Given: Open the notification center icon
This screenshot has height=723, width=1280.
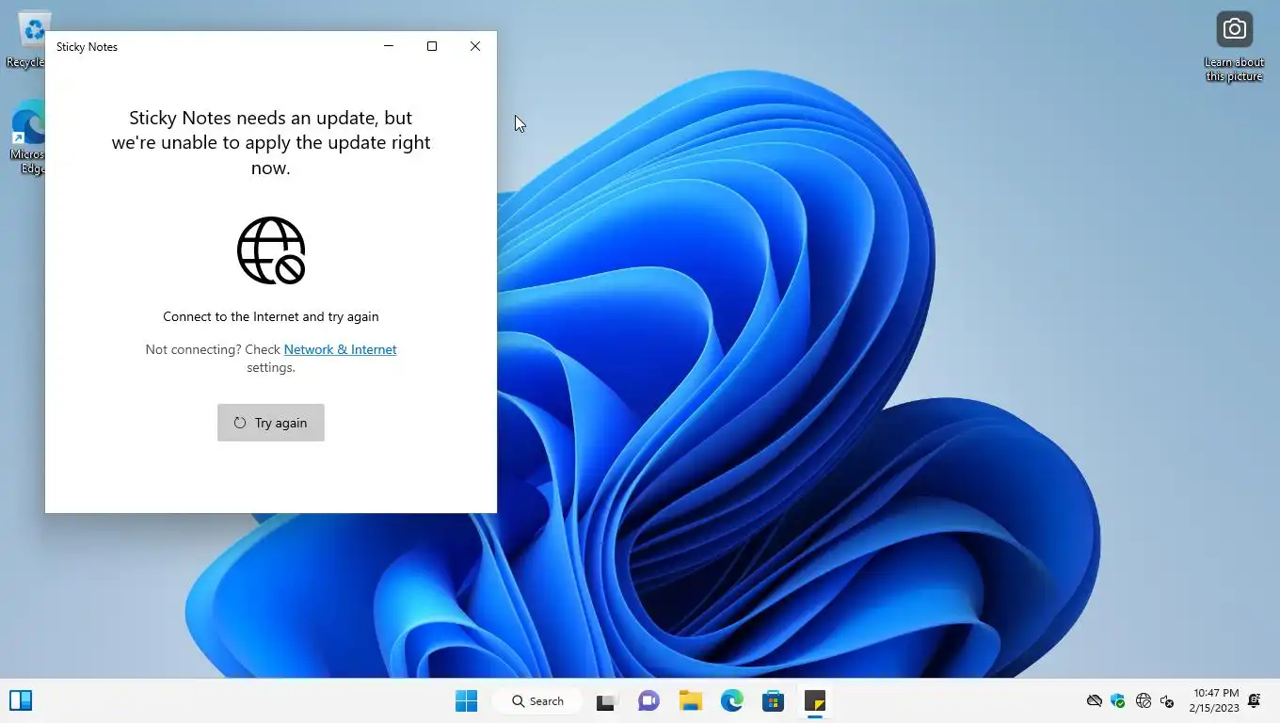Looking at the screenshot, I should coord(1255,700).
